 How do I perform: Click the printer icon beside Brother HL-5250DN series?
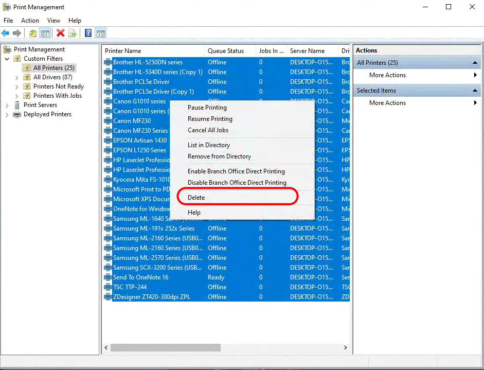[x=107, y=62]
